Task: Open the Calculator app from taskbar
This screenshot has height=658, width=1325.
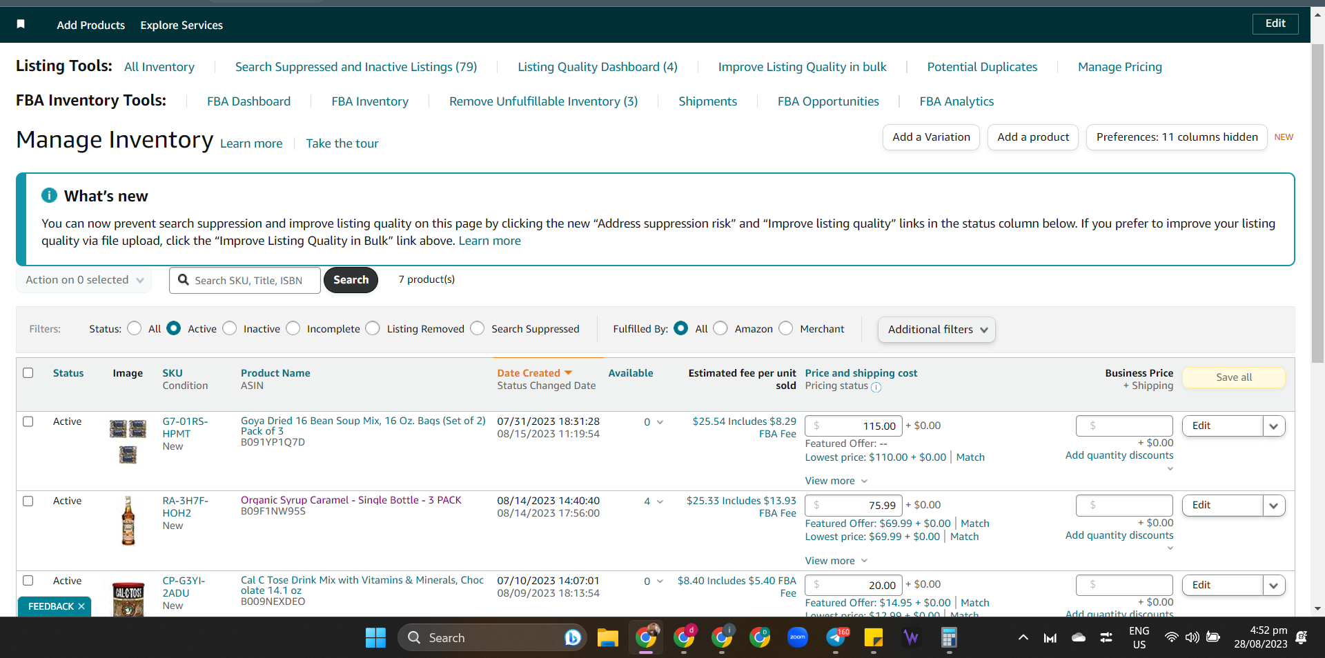Action: pos(949,637)
